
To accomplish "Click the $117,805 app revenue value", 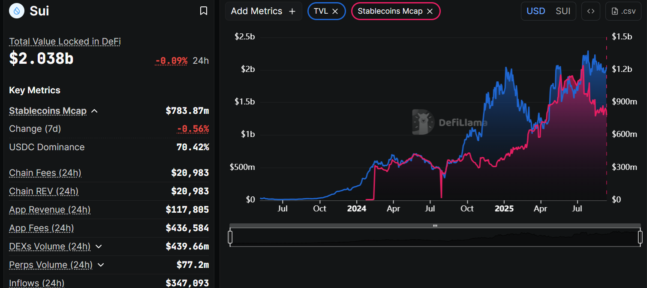I will pyautogui.click(x=187, y=210).
